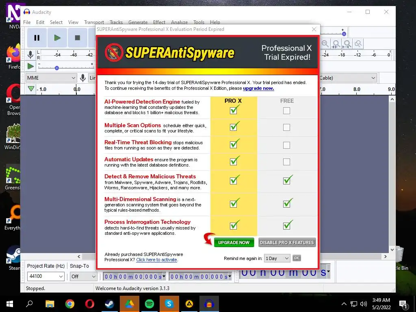Toggle the FREE AI-Powered Detection Engine checkbox
The image size is (416, 312).
tap(286, 110)
